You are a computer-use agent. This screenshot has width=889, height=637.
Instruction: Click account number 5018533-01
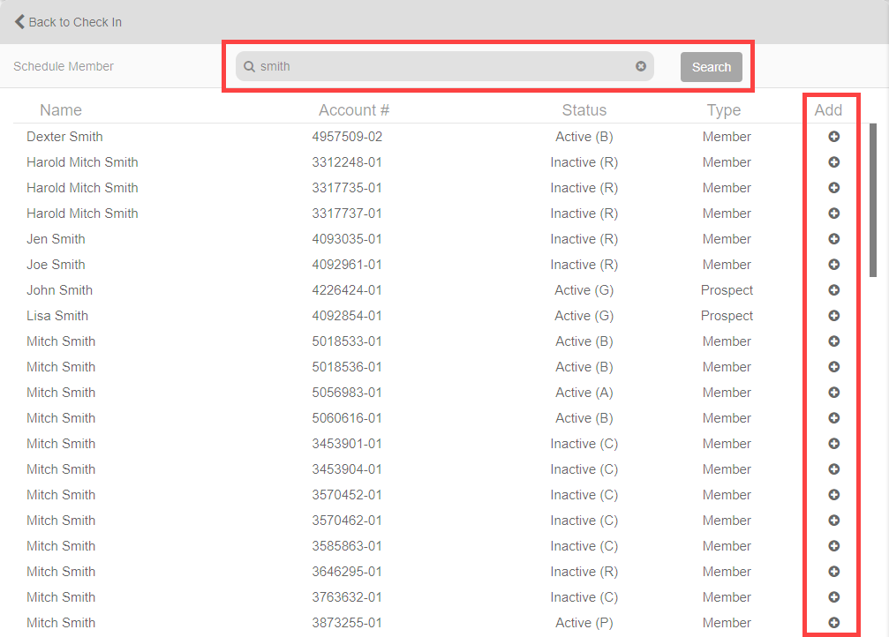click(347, 341)
